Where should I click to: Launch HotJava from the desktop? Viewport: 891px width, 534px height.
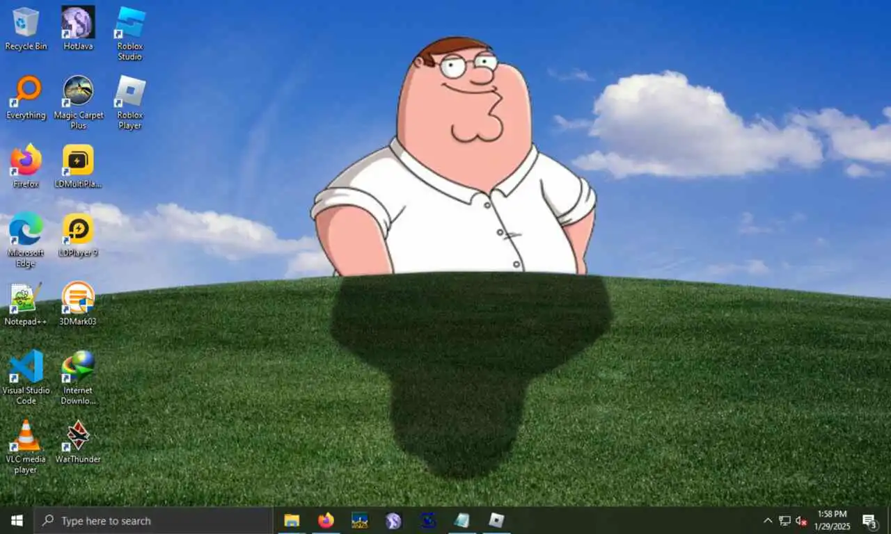[x=78, y=29]
